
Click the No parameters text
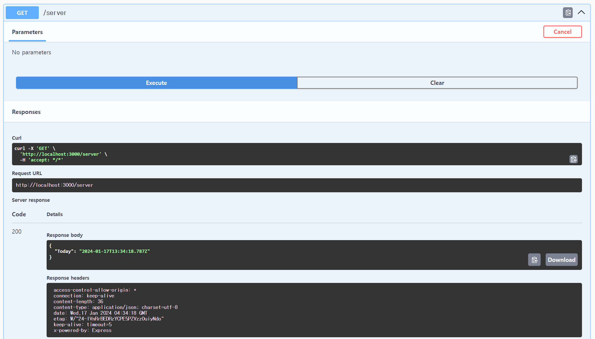coord(32,52)
